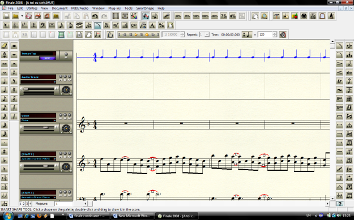354x220 pixels.
Task: Toggle Solo on the Audio Track
Action: point(65,77)
